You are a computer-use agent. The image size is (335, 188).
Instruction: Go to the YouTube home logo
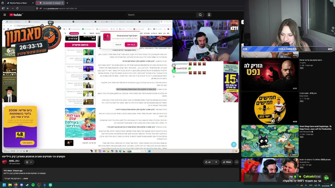pos(16,15)
